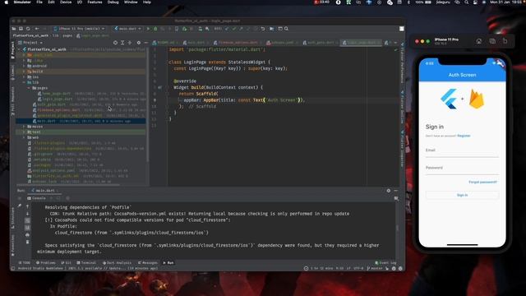Click the trash clear-all icon in Run console

click(27, 242)
